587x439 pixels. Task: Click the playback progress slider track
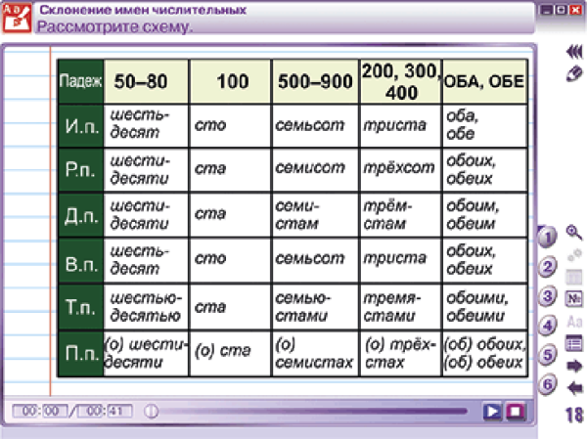click(313, 412)
